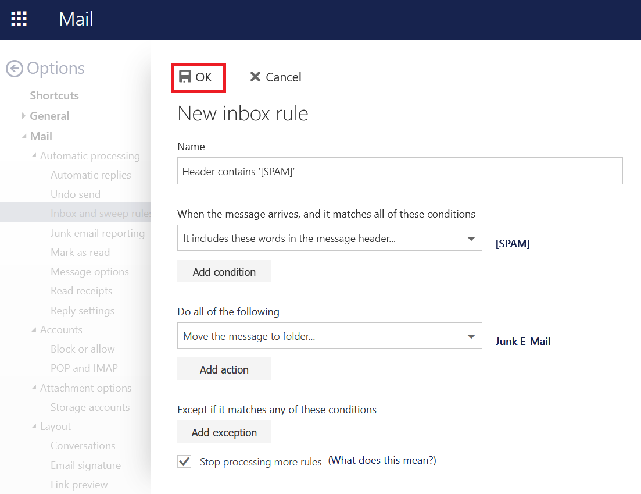This screenshot has width=641, height=494.
Task: Open the What does this mean link
Action: (x=382, y=460)
